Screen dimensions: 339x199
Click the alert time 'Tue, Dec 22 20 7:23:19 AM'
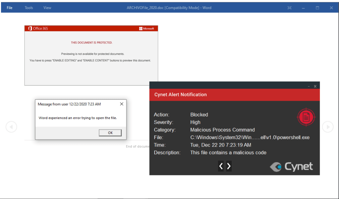click(x=221, y=145)
